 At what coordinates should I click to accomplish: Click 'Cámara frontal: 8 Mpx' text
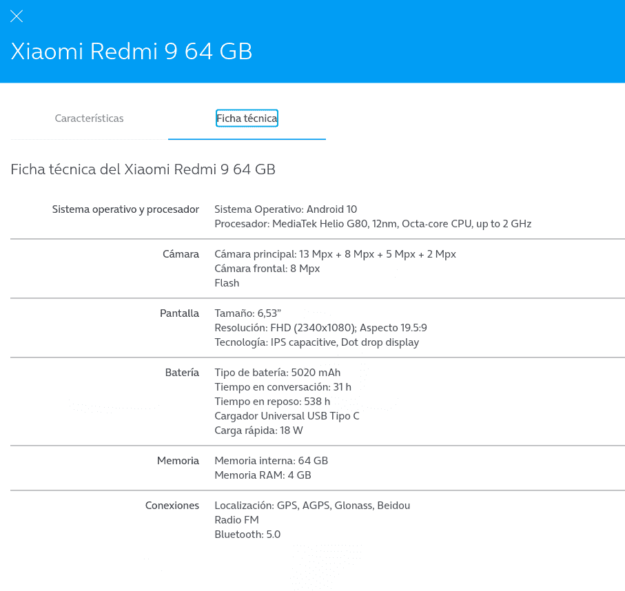267,269
